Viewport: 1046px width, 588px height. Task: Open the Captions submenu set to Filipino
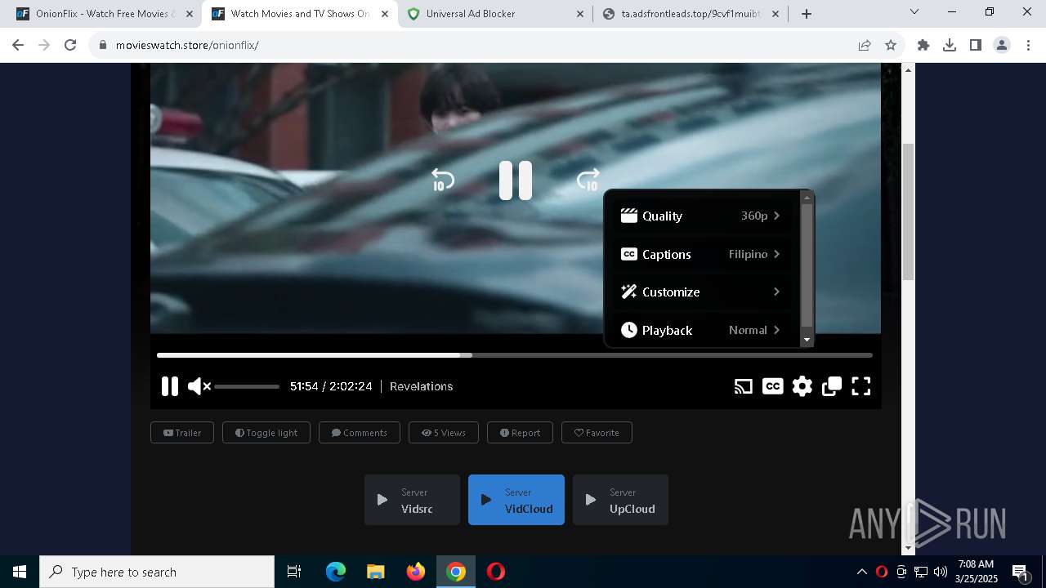tap(701, 254)
